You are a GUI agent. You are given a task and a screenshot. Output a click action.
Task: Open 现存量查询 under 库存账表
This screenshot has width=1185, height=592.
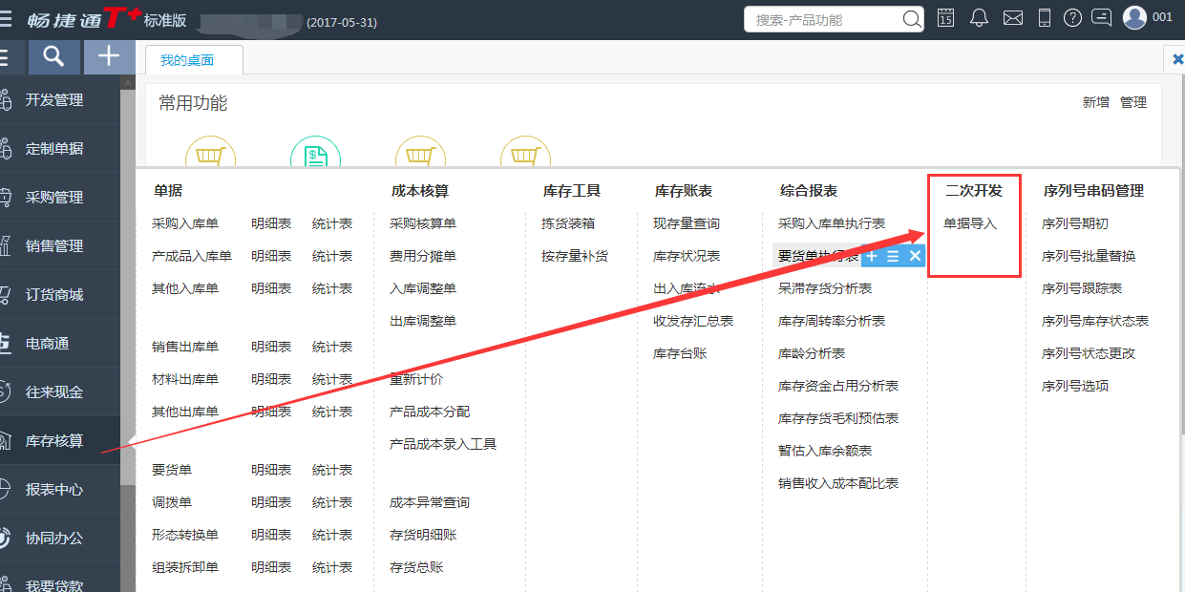click(687, 223)
